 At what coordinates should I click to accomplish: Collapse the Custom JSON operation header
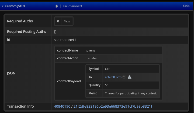click(x=3, y=6)
